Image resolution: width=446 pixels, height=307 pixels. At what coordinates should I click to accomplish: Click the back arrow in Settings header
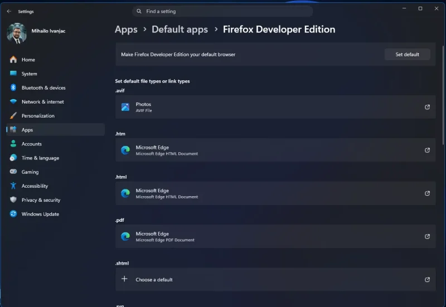tap(9, 11)
